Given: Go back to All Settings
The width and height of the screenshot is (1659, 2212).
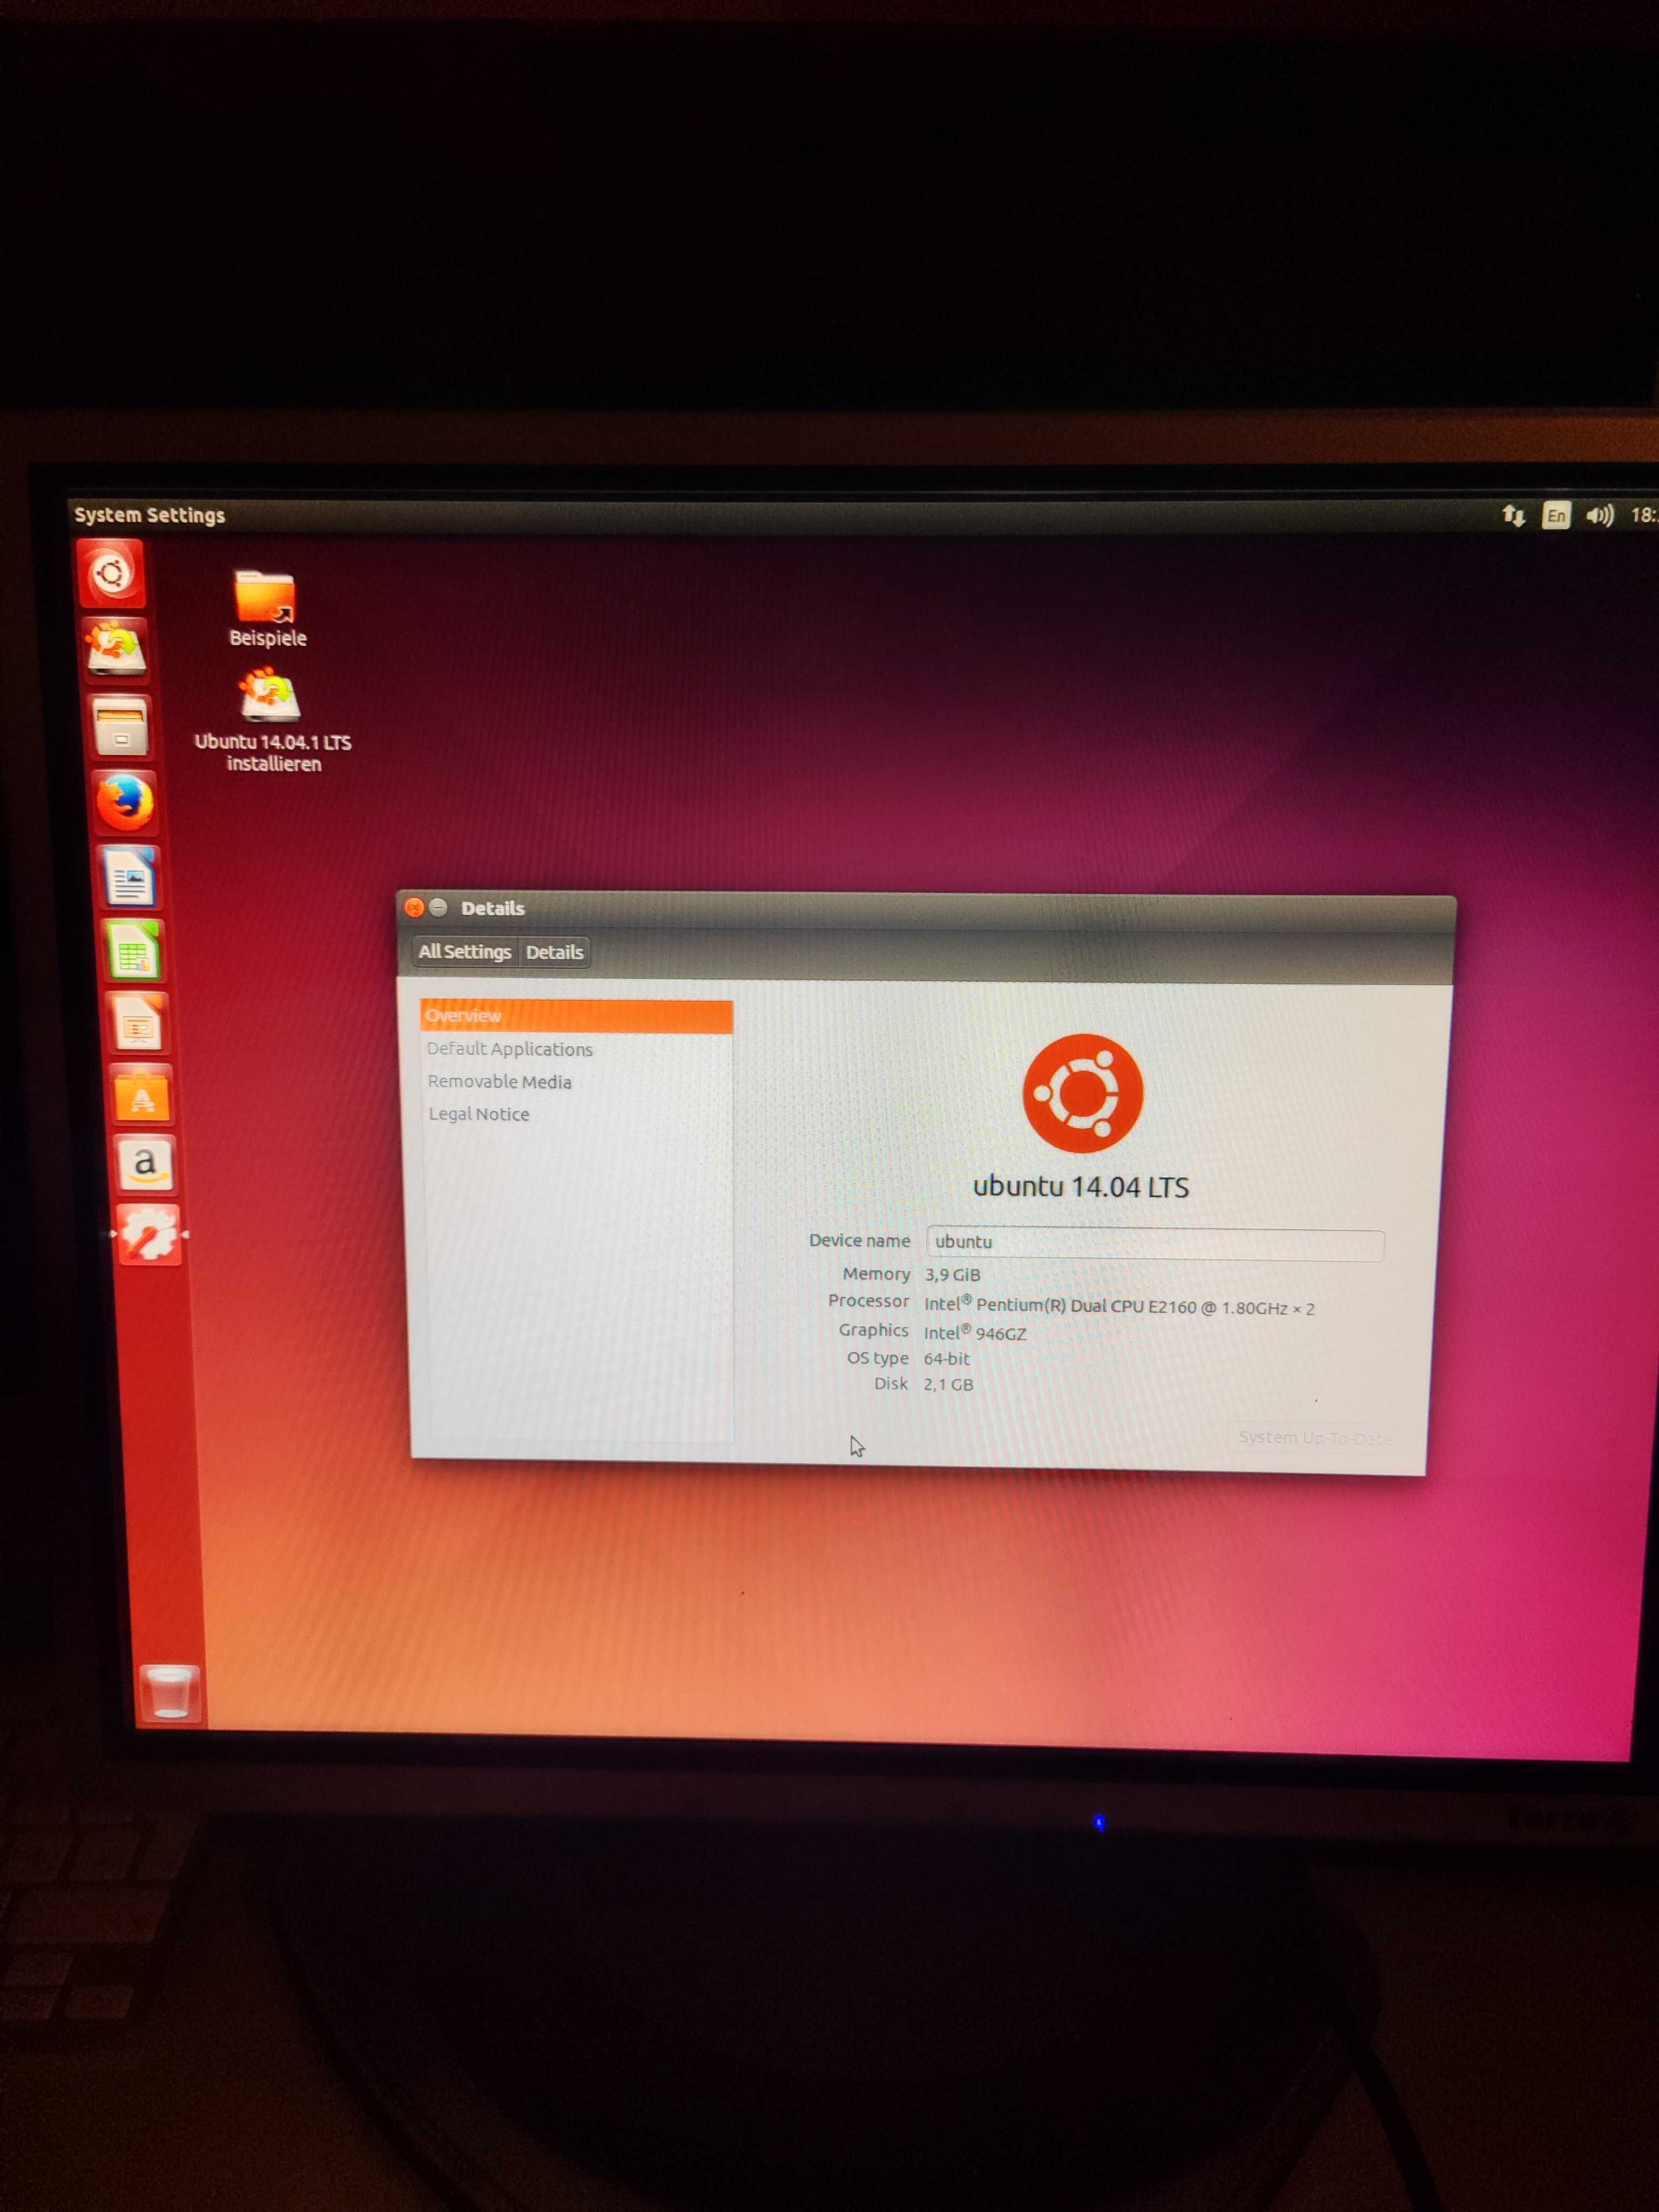Looking at the screenshot, I should [465, 952].
